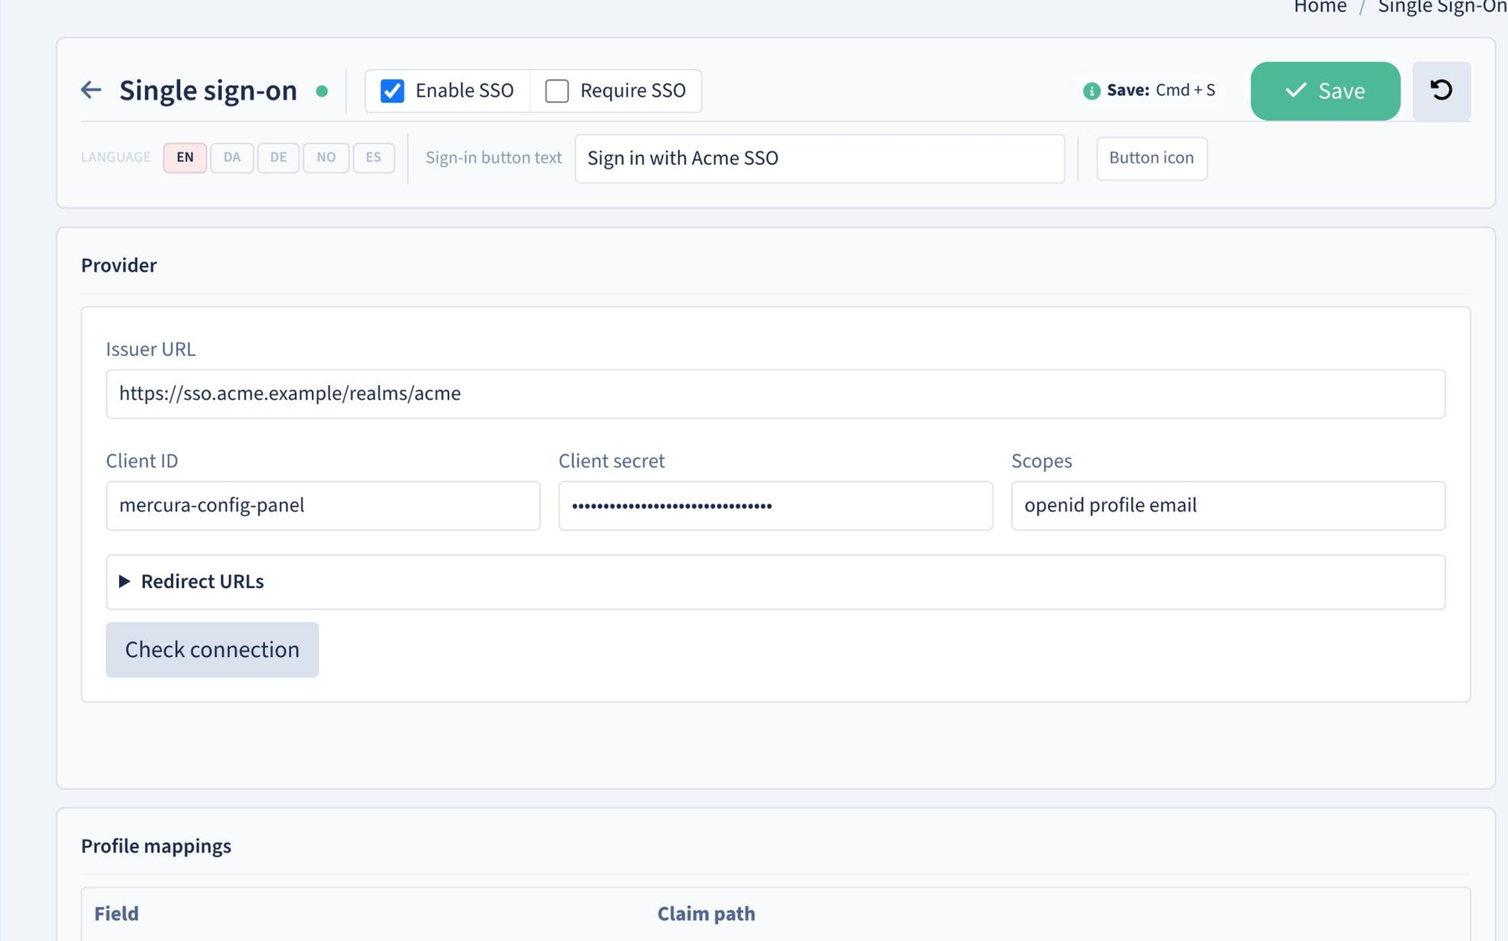
Task: Click the green Save button
Action: 1325,90
